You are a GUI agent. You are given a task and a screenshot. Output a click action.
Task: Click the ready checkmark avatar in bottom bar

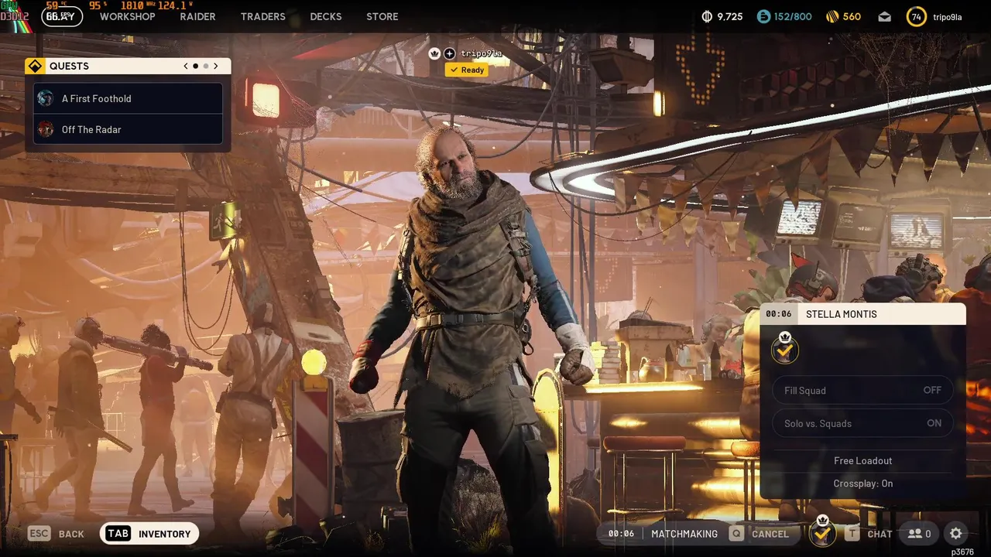tap(822, 532)
